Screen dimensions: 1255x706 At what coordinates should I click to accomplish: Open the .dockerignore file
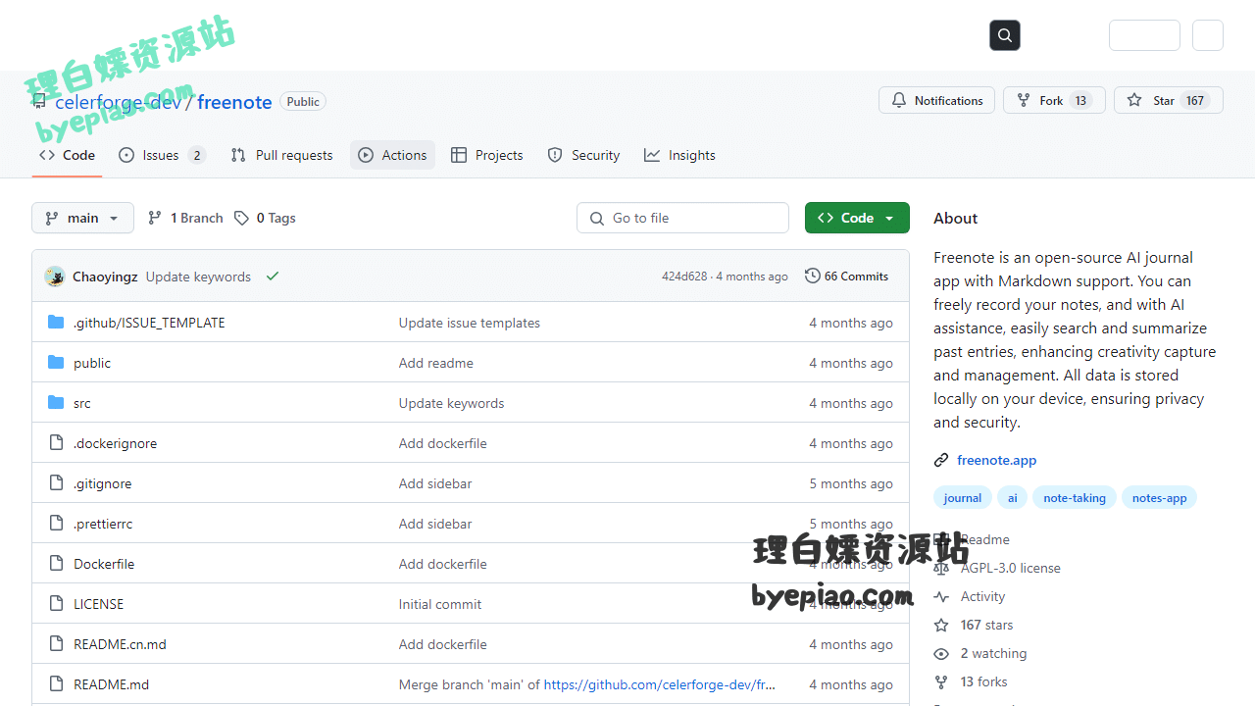click(x=115, y=443)
